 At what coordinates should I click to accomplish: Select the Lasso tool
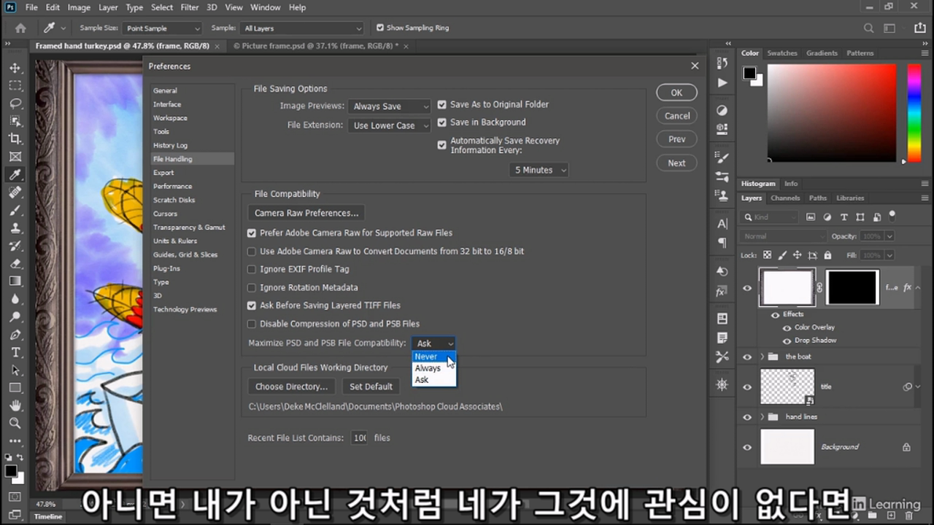click(x=15, y=104)
